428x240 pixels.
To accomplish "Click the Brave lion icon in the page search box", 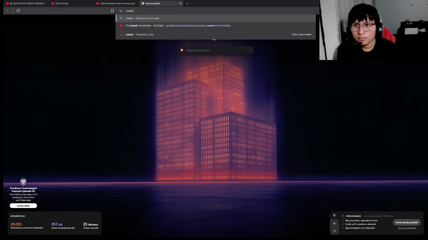I will [182, 50].
